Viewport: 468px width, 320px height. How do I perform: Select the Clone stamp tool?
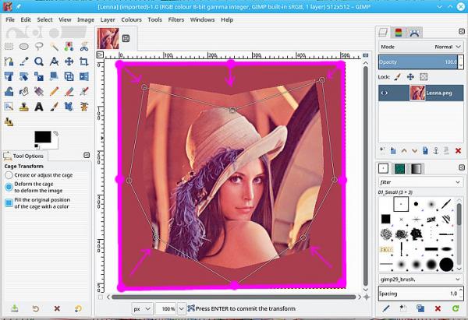[24, 107]
